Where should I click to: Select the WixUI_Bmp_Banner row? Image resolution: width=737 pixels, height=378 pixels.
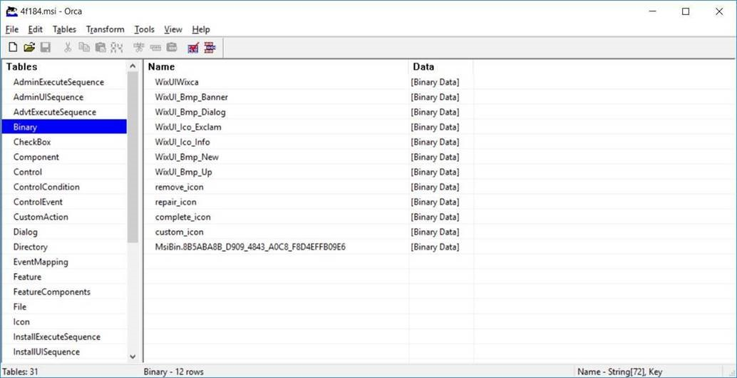(x=191, y=97)
